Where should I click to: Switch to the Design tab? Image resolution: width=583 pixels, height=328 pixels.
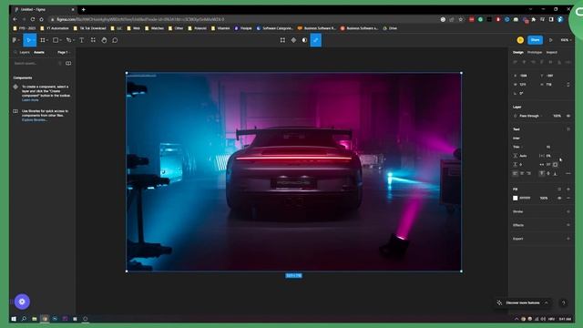[518, 53]
